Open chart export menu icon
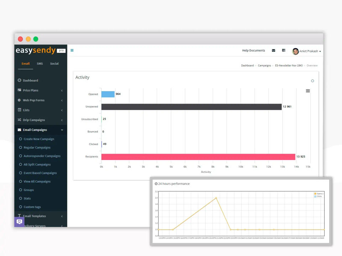The width and height of the screenshot is (342, 256). click(x=308, y=91)
